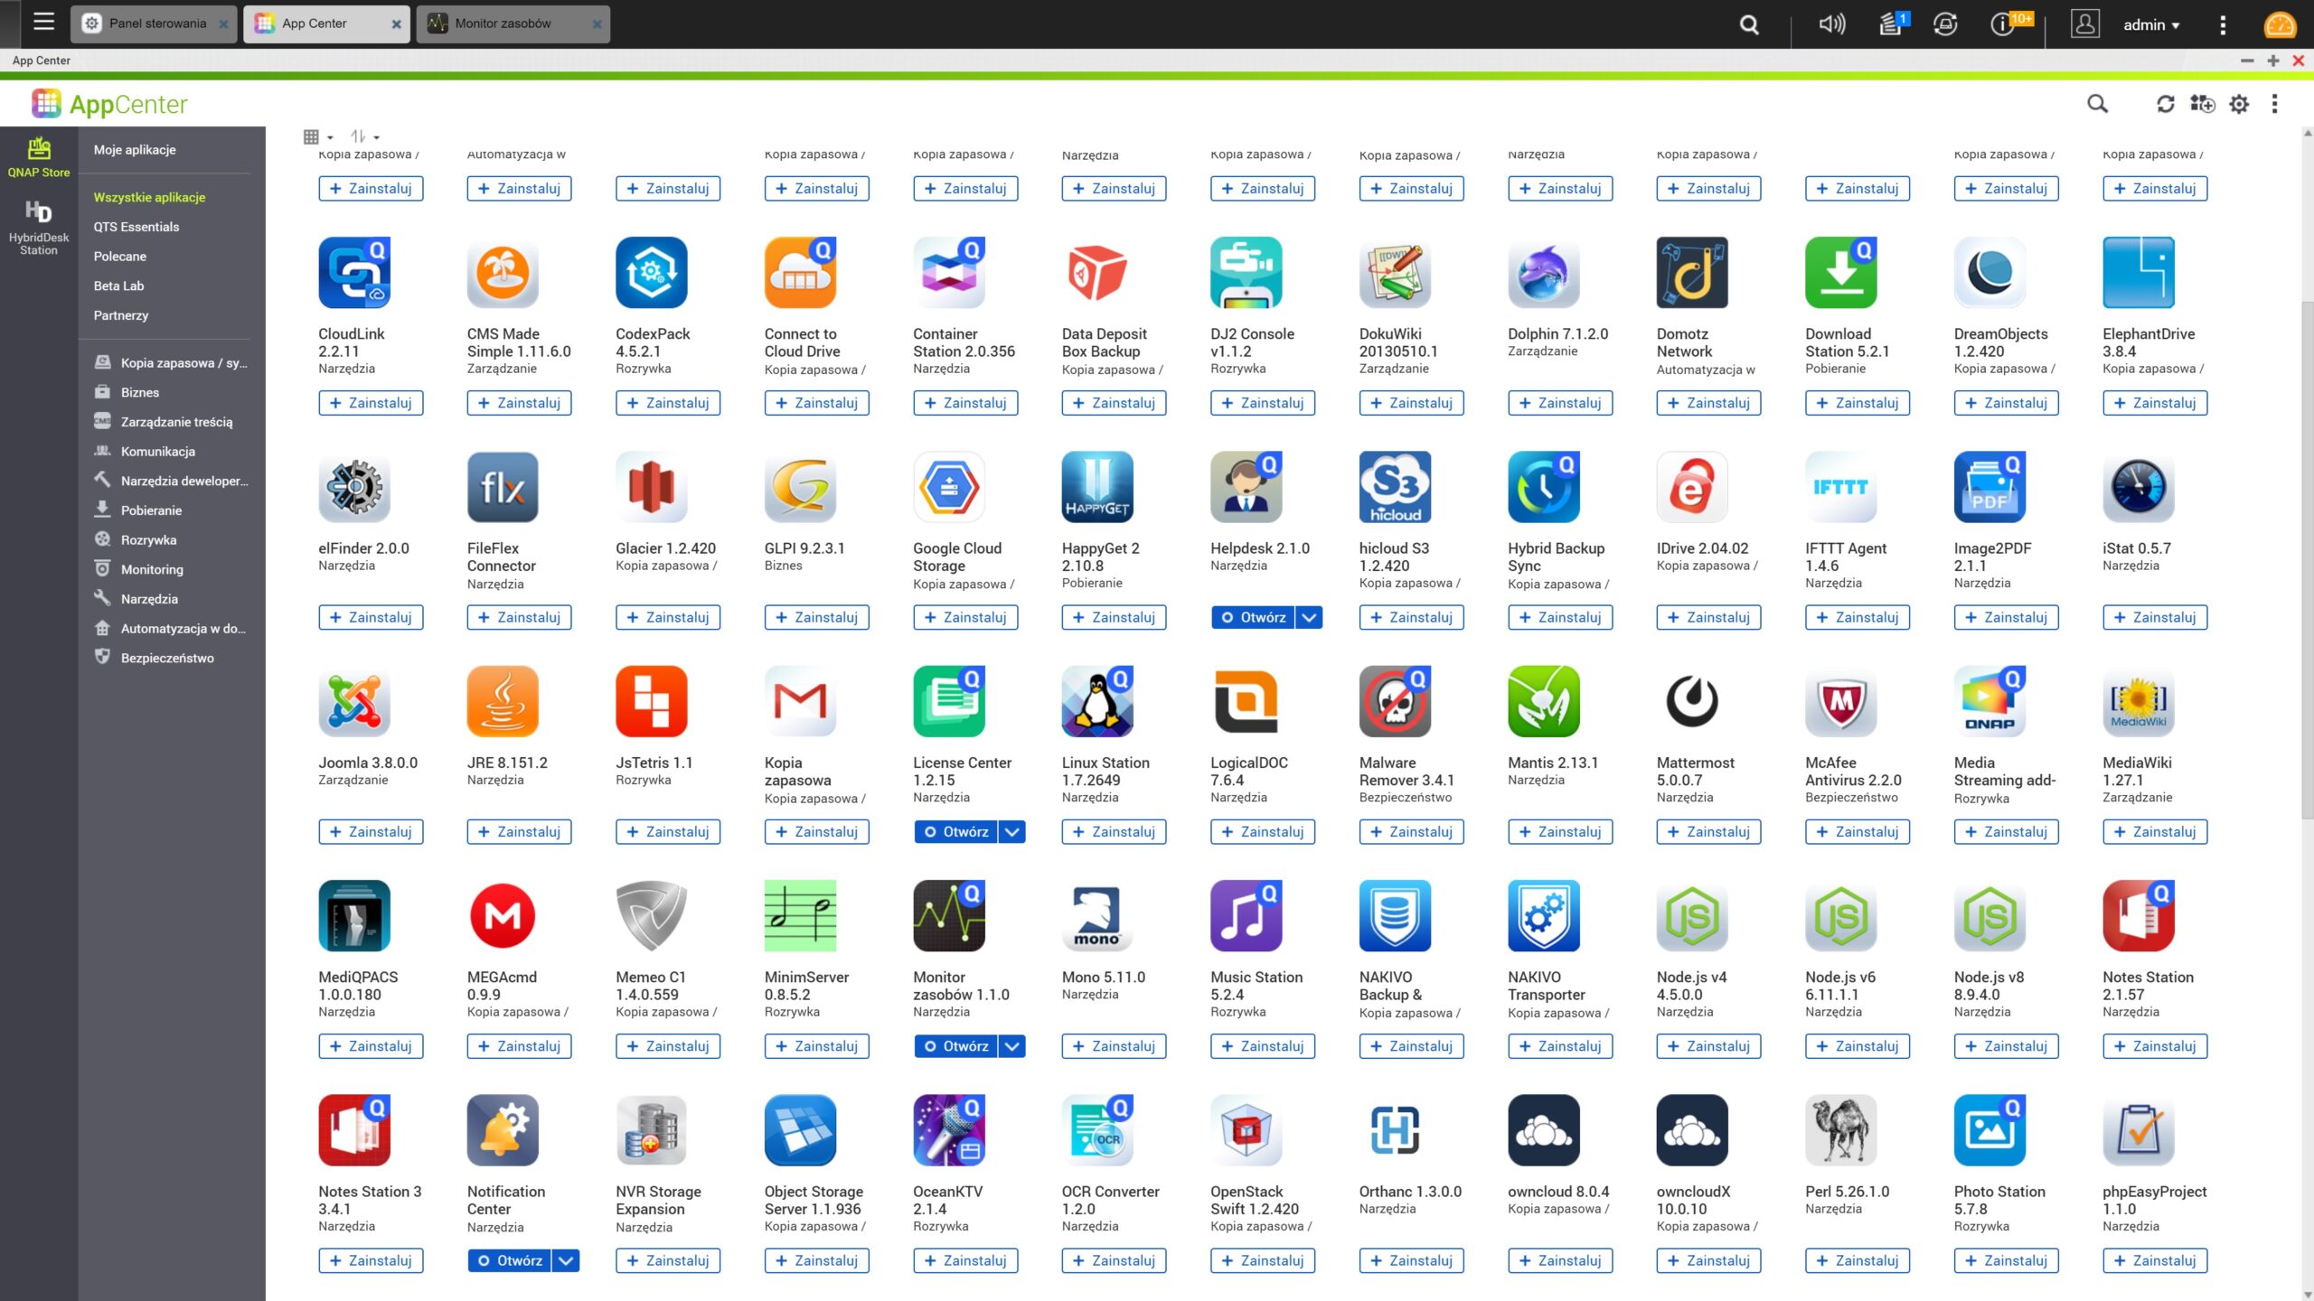2314x1301 pixels.
Task: Open the Partnerzy section
Action: pos(120,315)
